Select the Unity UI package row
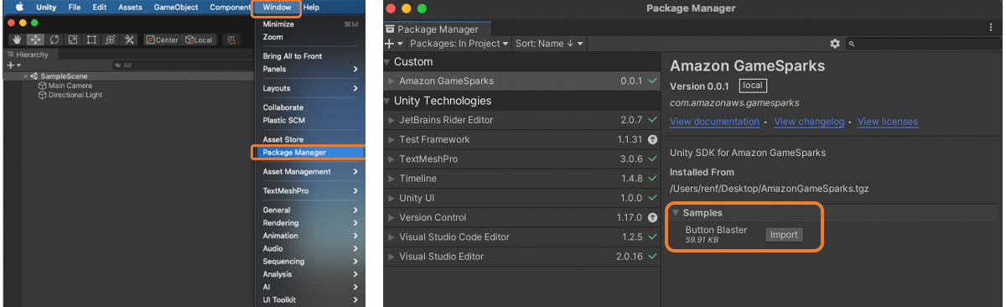Viewport: 1006px width, 307px height. coord(521,198)
